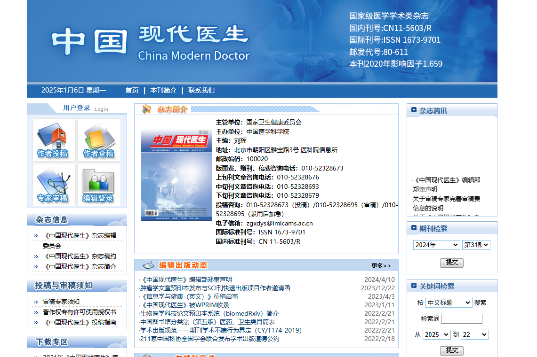
Task: Open 中国图书馆分类法（第五版）简表 news item
Action: point(207,322)
